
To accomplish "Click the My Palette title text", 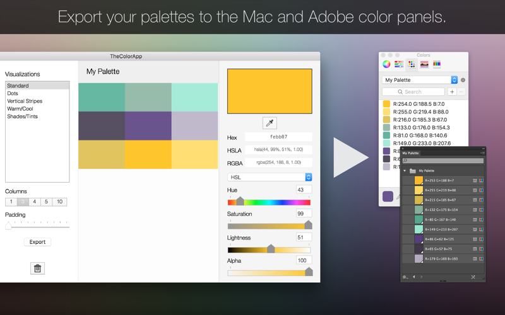I will (x=103, y=71).
